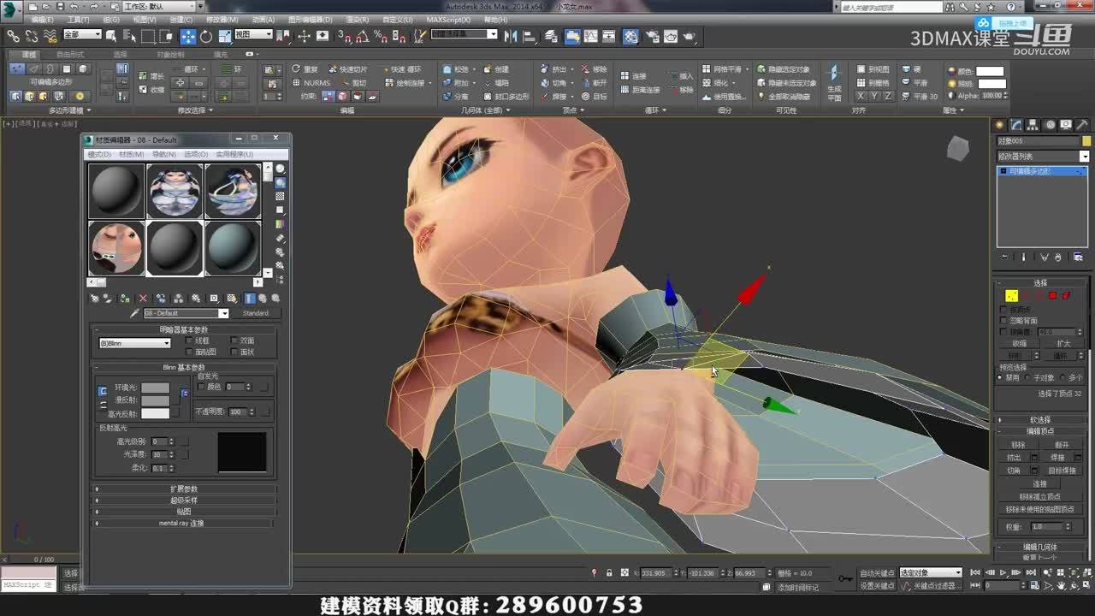Toggle the Angle Snap icon

362,36
